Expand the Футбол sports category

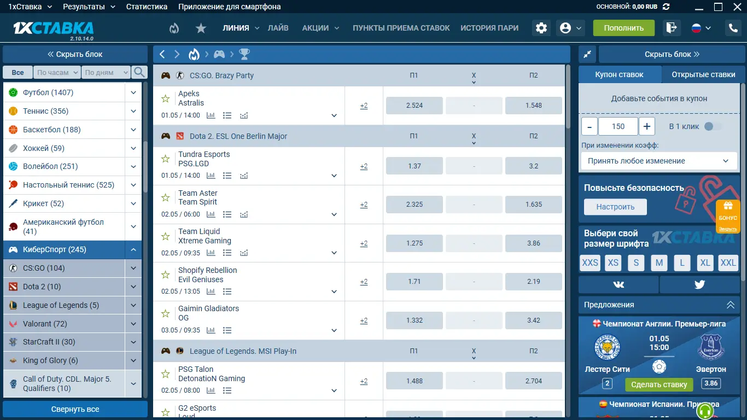tap(133, 92)
